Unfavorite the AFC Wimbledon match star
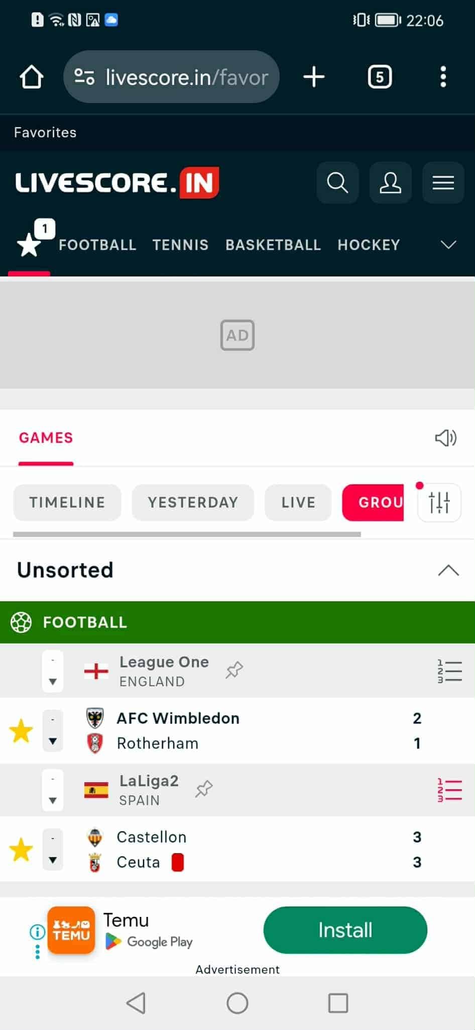 coord(21,730)
